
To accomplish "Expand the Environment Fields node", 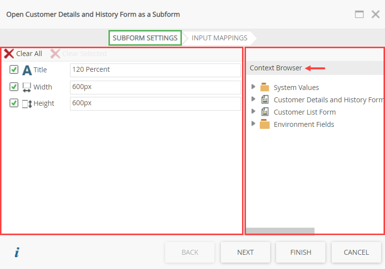I will [253, 123].
